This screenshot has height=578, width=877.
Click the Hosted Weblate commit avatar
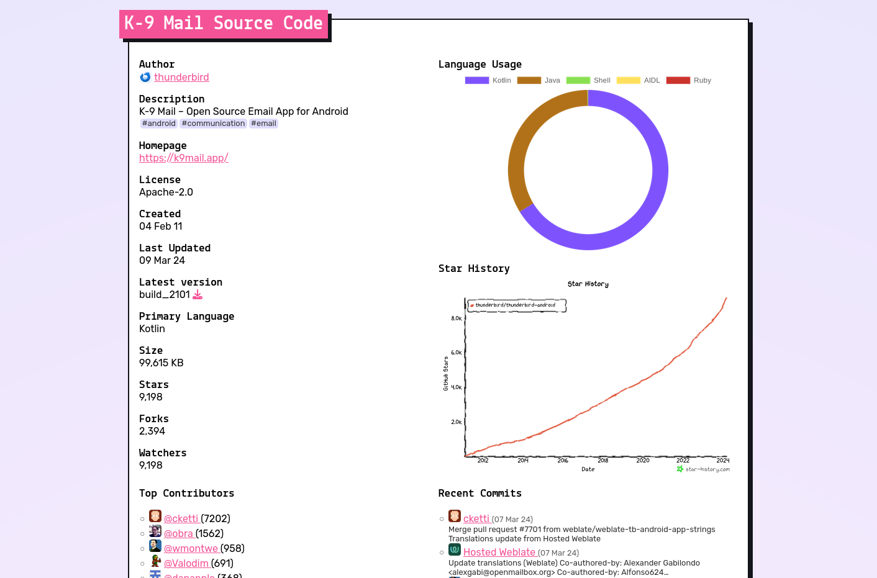pyautogui.click(x=455, y=550)
